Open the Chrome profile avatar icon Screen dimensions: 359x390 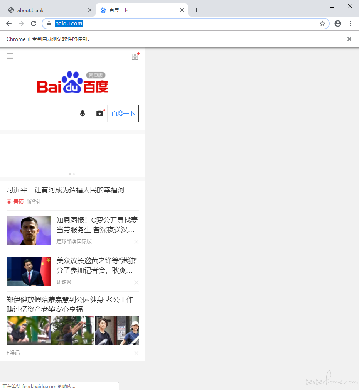click(338, 24)
